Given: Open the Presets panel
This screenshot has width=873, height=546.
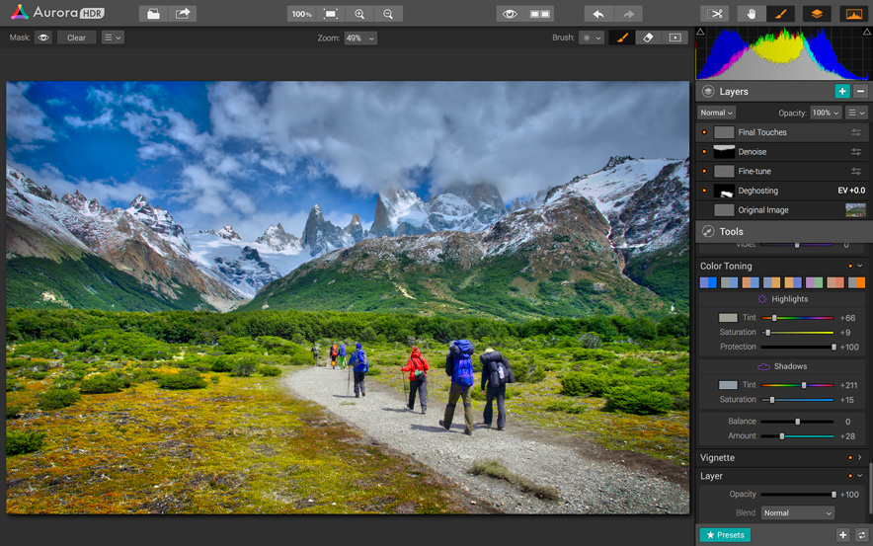Looking at the screenshot, I should click(725, 535).
